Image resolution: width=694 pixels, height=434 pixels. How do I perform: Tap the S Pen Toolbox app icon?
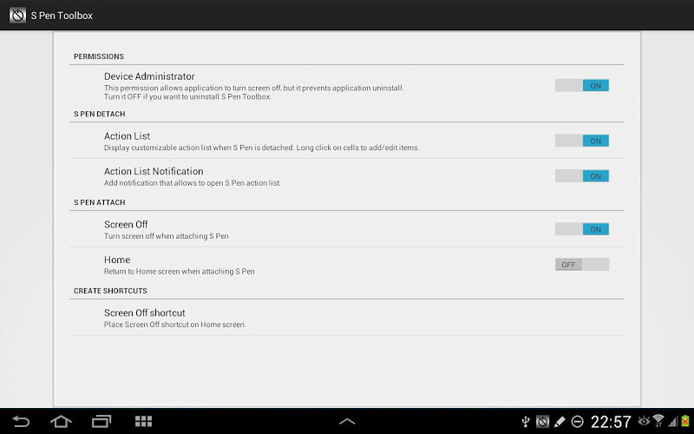pyautogui.click(x=17, y=16)
